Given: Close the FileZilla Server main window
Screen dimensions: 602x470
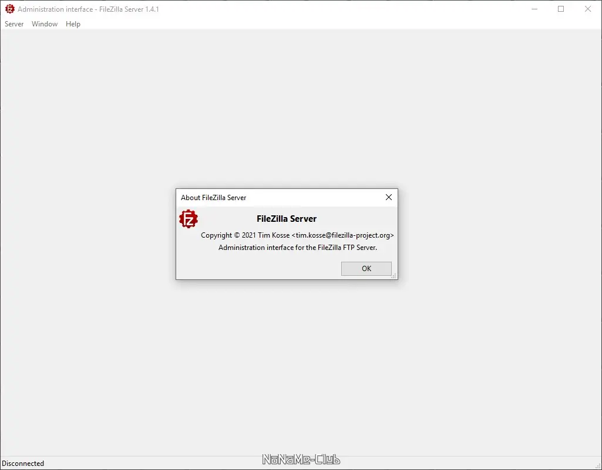Looking at the screenshot, I should tap(588, 9).
